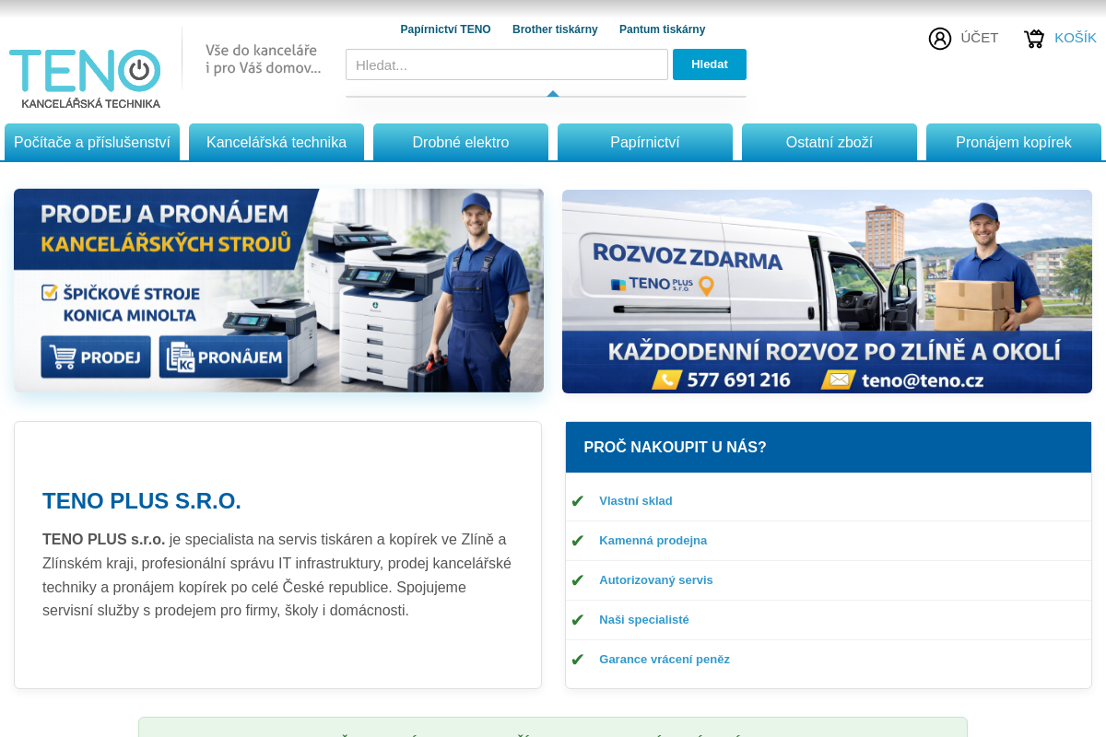The image size is (1106, 737).
Task: Open the Počítače a příslušenství menu
Action: pos(92,142)
